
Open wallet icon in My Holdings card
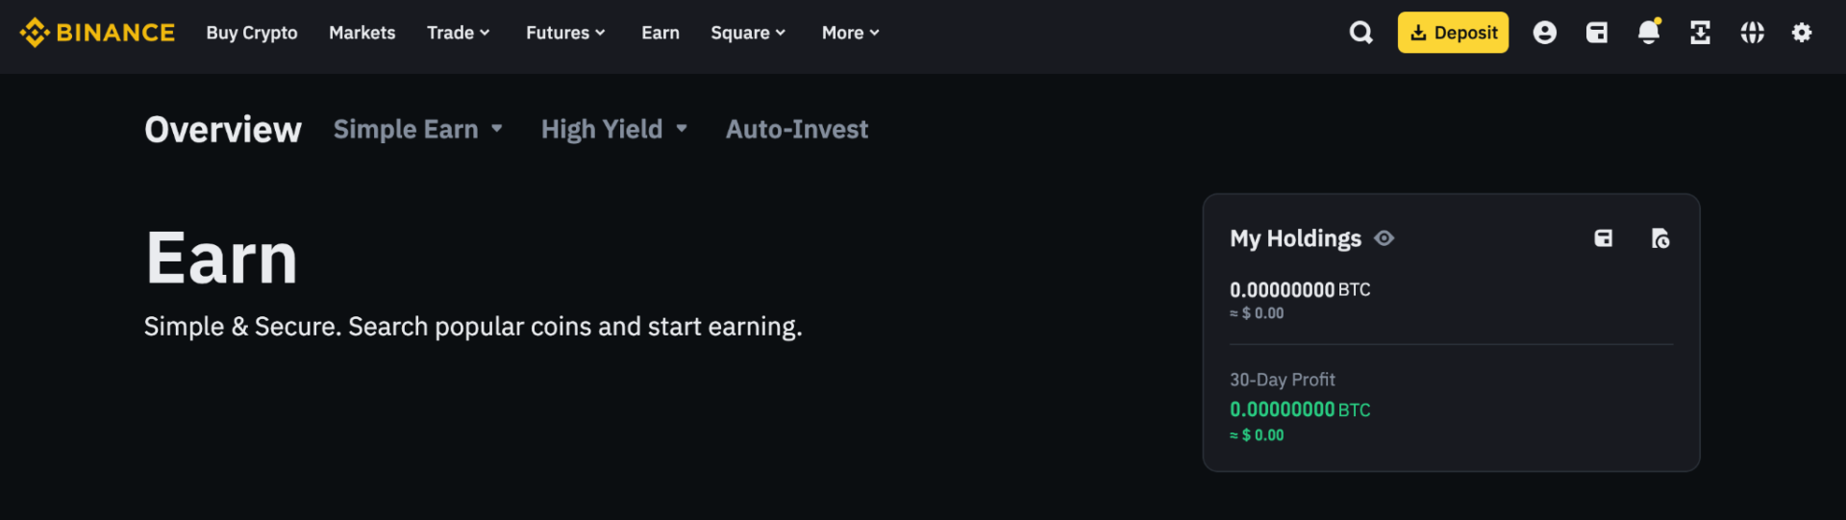click(x=1603, y=238)
